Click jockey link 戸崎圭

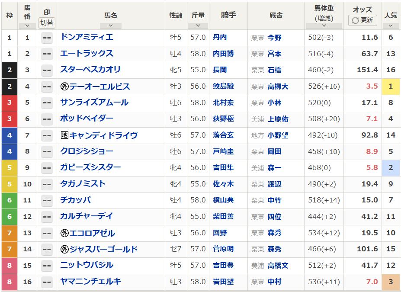coord(223,151)
